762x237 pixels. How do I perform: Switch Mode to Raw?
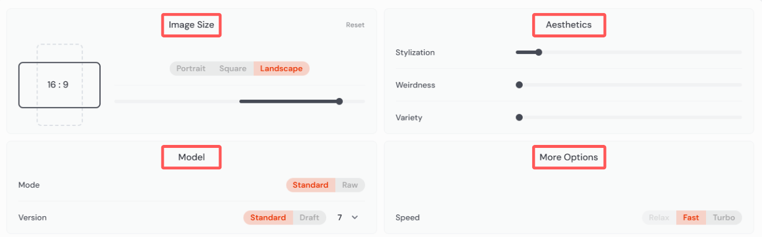pyautogui.click(x=350, y=185)
